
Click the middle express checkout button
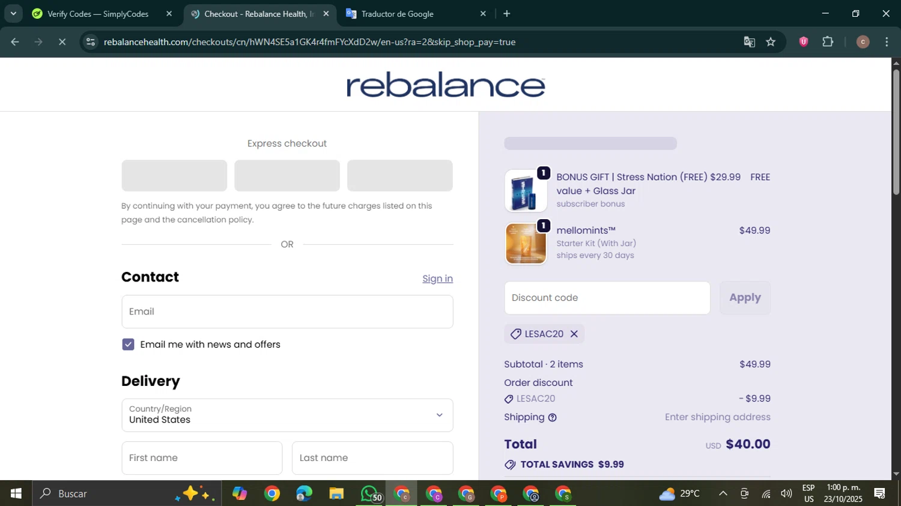[x=287, y=175]
